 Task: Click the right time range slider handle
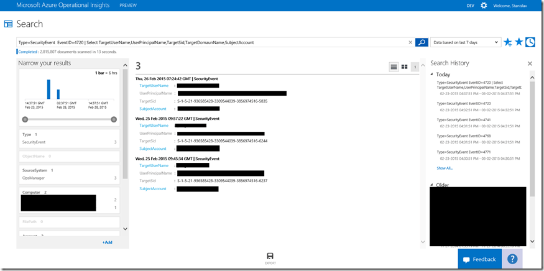tap(114, 119)
